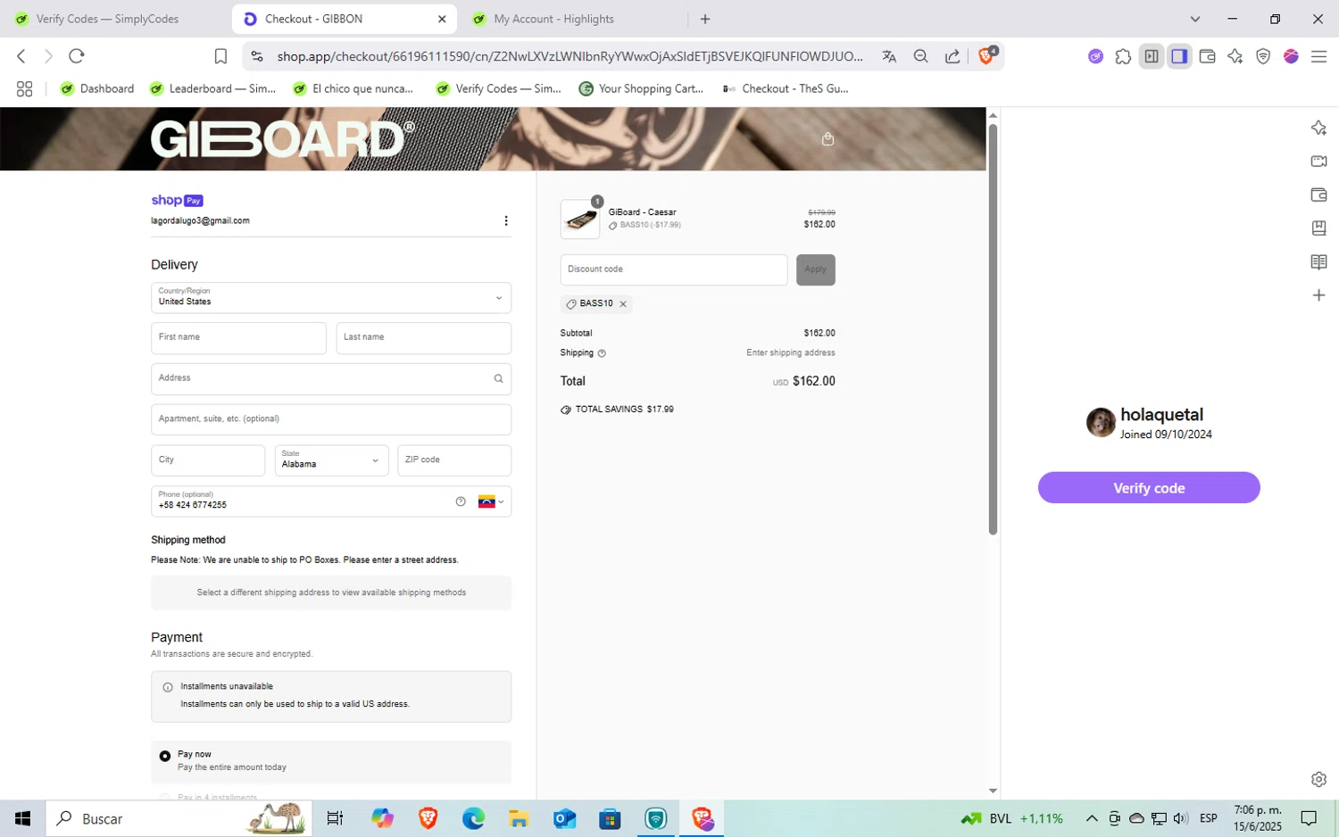Show hidden system tray icons chevron
Viewport: 1339px width, 837px height.
coord(1091,818)
